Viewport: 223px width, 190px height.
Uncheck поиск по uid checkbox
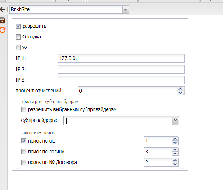coord(24,141)
